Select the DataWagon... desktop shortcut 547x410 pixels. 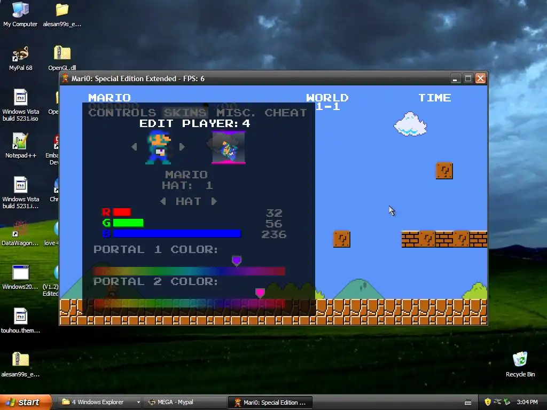pos(20,233)
